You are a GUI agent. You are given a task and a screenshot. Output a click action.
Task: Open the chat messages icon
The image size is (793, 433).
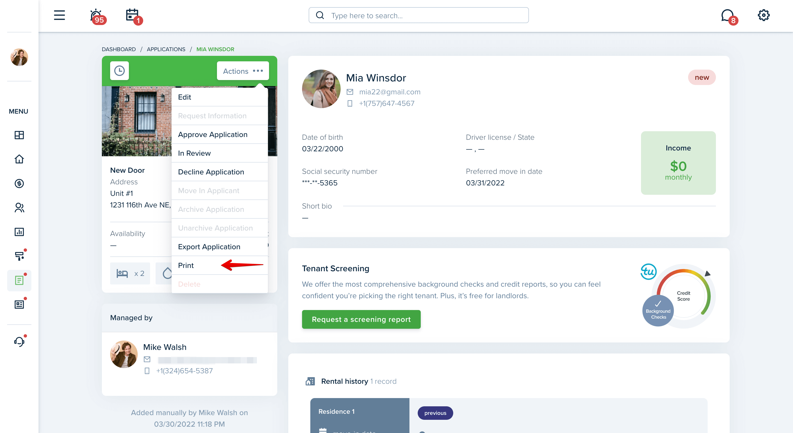pyautogui.click(x=728, y=16)
